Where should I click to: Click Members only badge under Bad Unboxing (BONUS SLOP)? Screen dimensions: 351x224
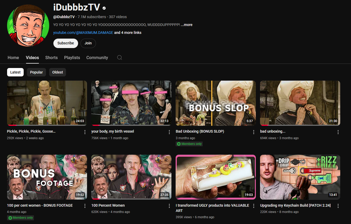click(x=189, y=144)
